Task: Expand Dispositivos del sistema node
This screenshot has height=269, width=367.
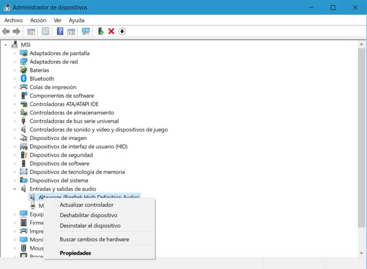Action: [x=15, y=180]
